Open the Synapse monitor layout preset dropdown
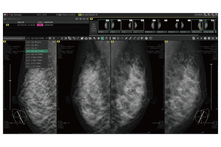221x147 pixels. [x=13, y=38]
